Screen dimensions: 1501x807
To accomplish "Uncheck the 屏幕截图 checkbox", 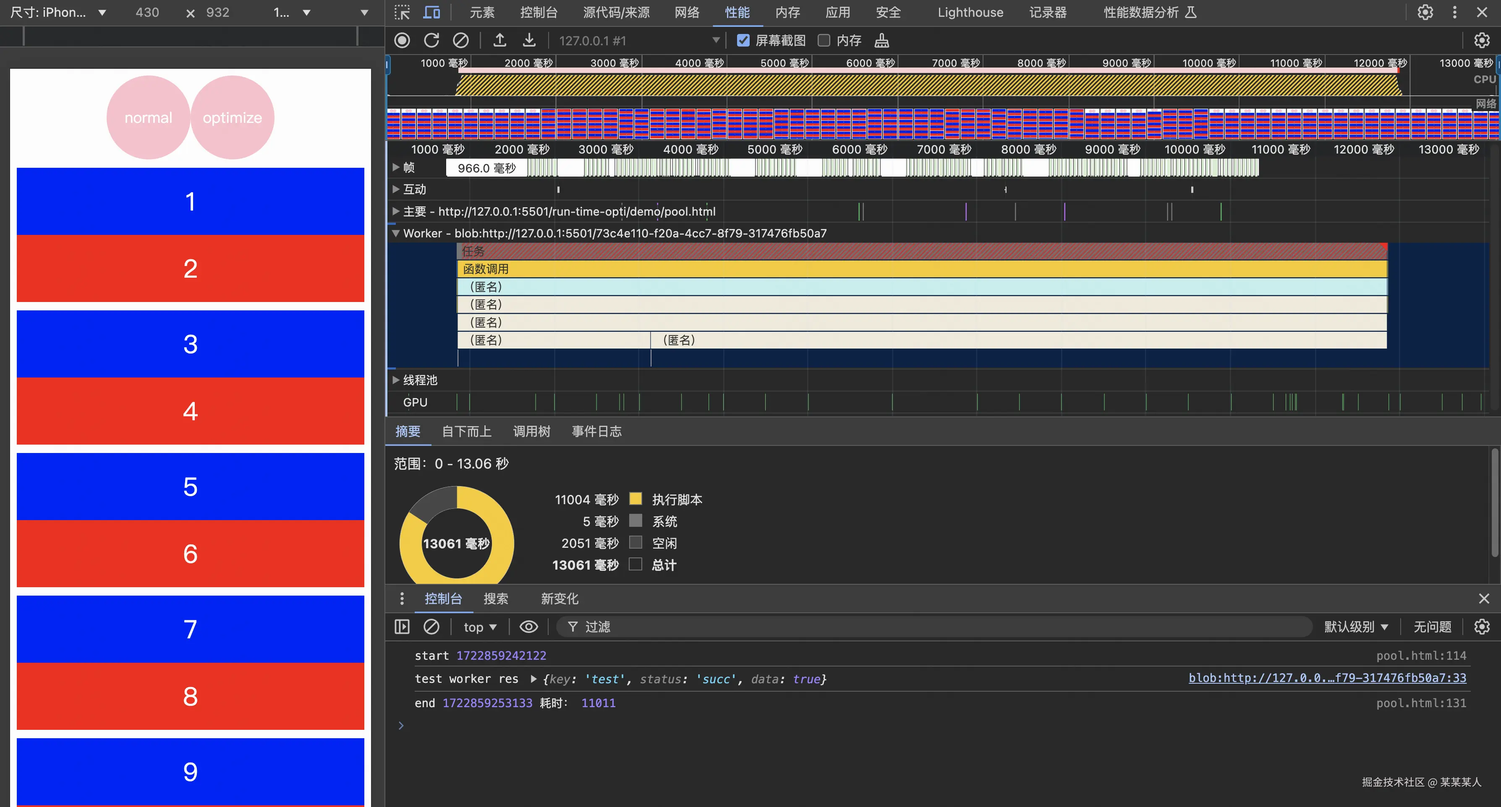I will tap(743, 40).
